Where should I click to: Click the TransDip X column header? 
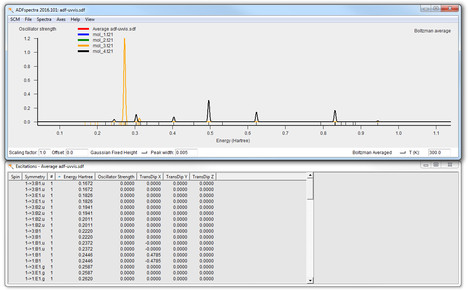coord(150,177)
